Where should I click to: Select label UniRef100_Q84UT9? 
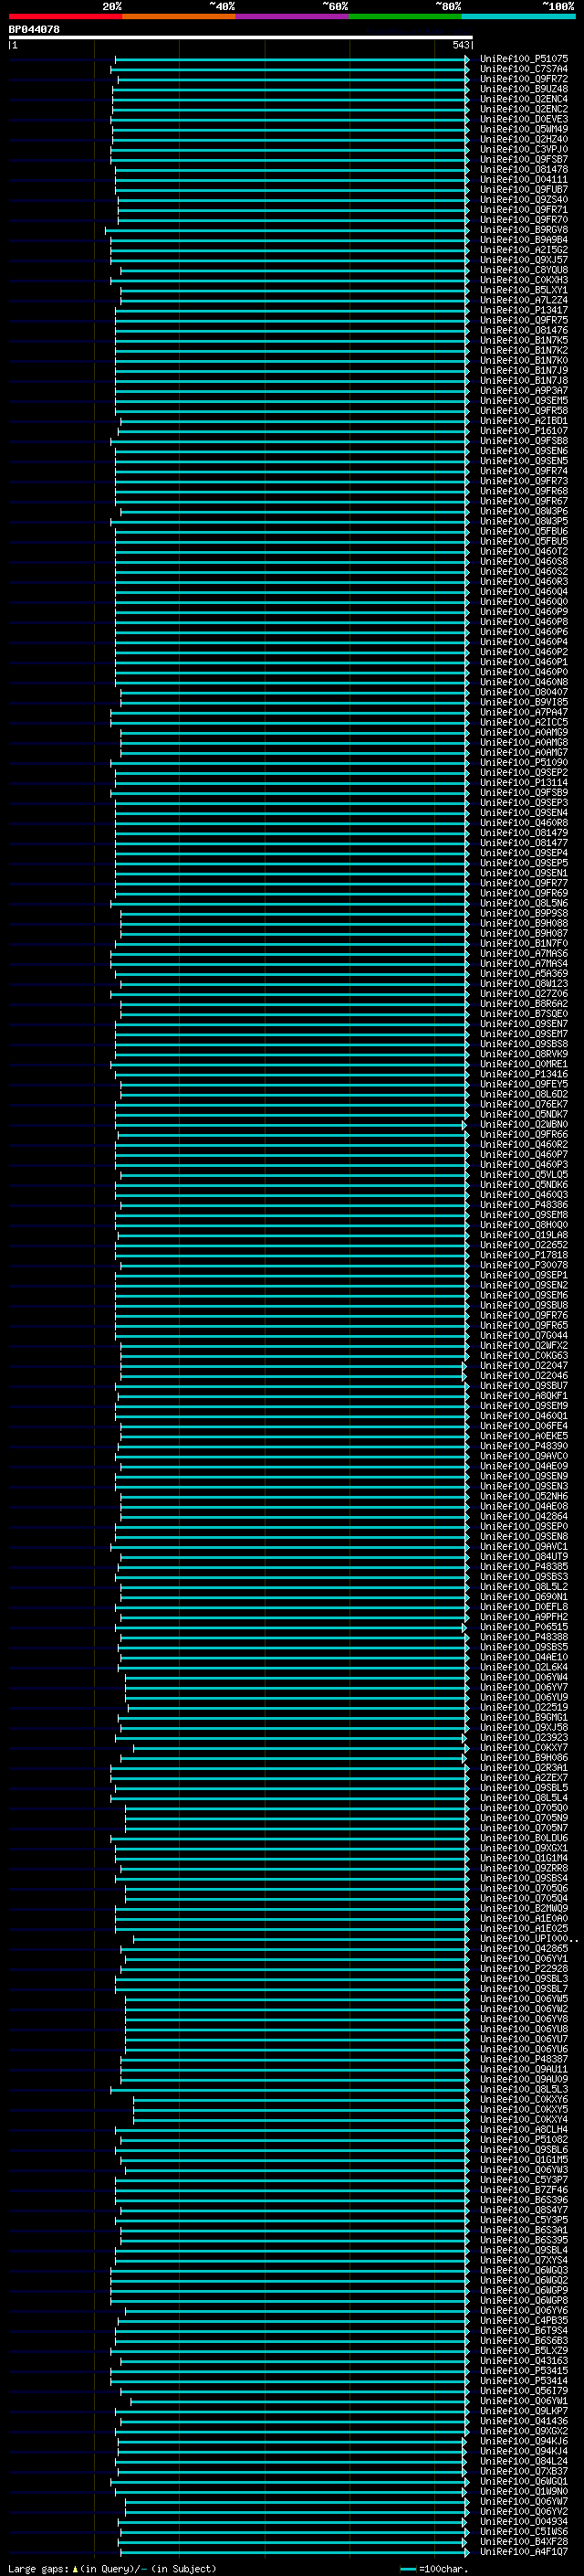point(523,1556)
